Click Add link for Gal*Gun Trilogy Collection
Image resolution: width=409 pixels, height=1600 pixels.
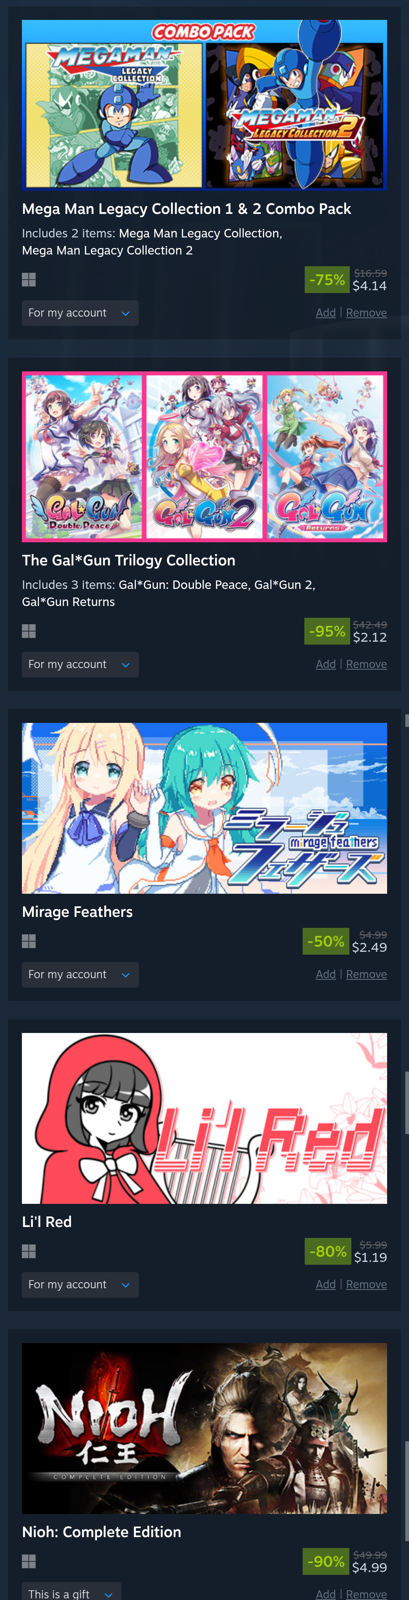(325, 664)
